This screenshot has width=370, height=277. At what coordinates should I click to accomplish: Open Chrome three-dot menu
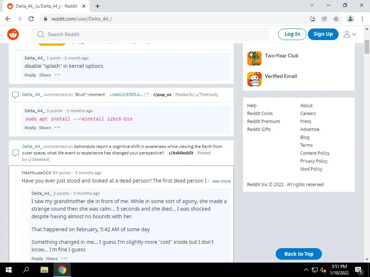coord(362,19)
